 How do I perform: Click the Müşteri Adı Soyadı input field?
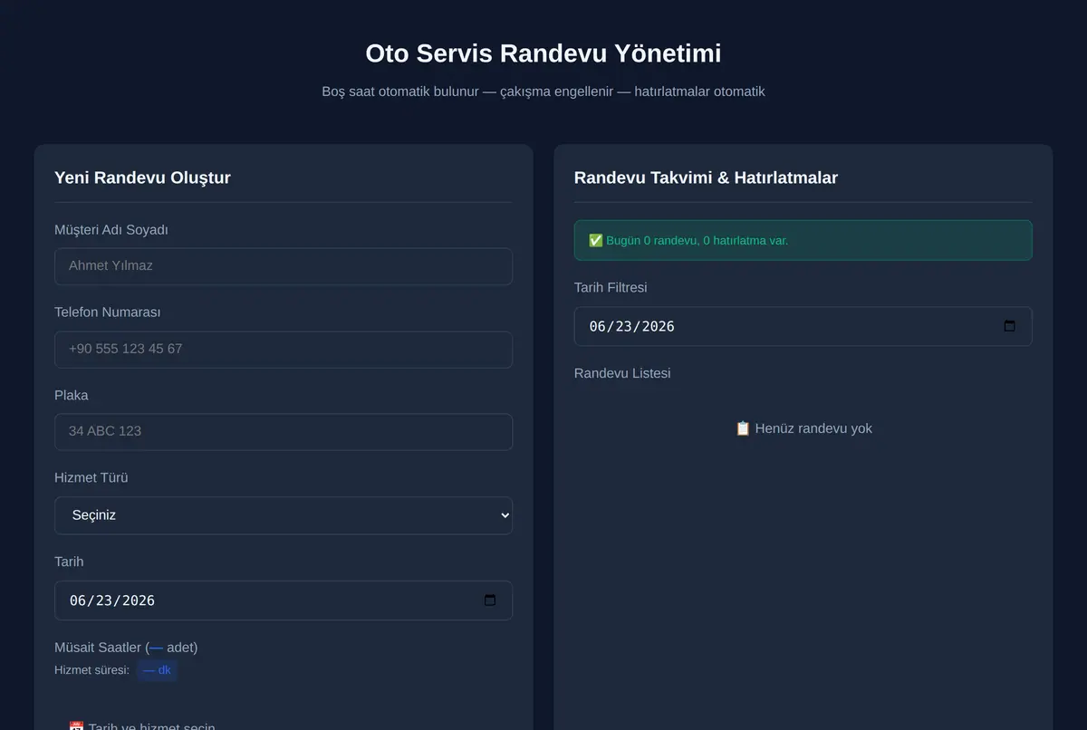[284, 266]
